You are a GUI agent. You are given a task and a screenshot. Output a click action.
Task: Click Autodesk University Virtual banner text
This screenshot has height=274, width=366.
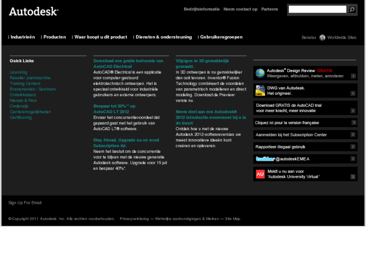click(294, 174)
